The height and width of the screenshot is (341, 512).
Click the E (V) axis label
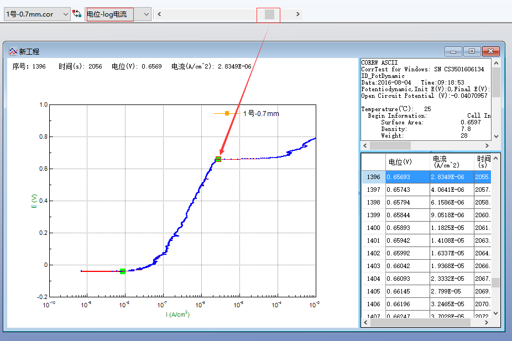click(34, 201)
